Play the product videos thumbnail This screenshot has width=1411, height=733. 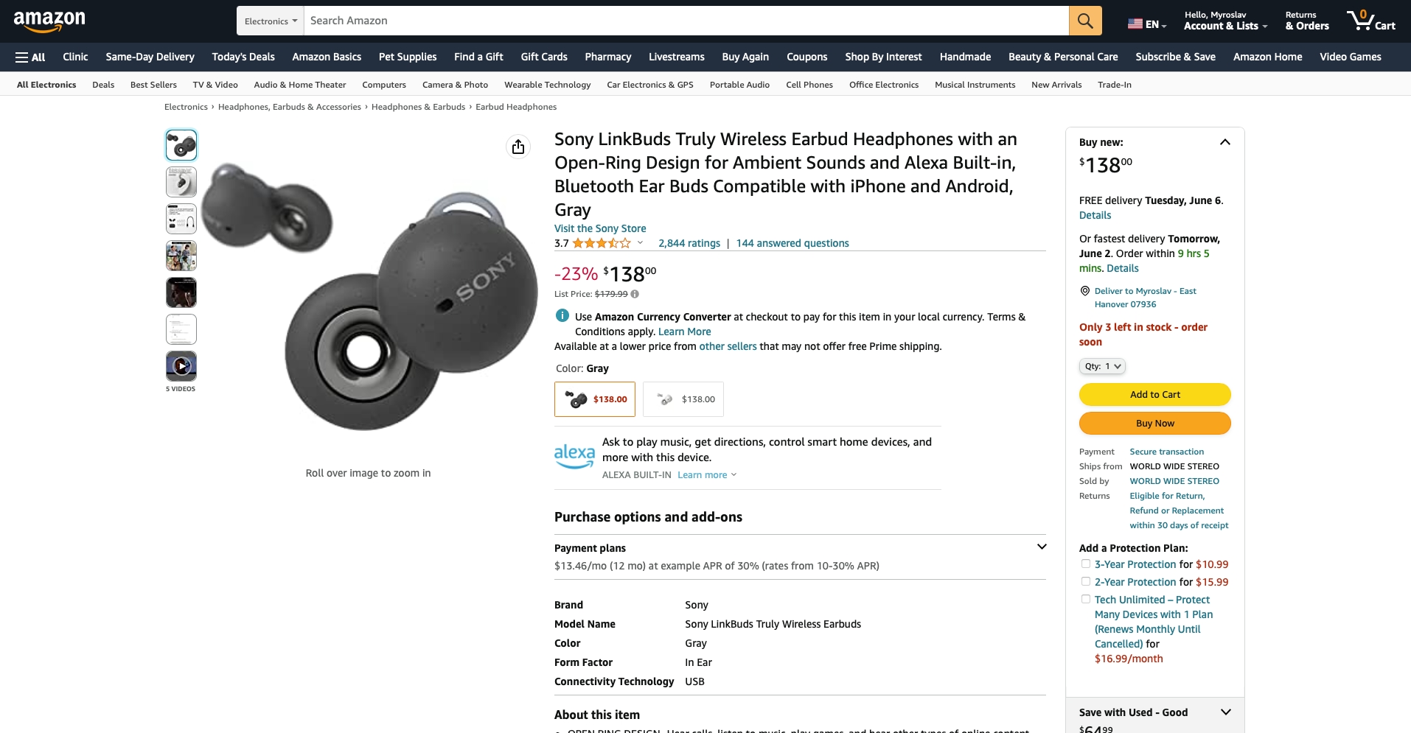coord(181,365)
